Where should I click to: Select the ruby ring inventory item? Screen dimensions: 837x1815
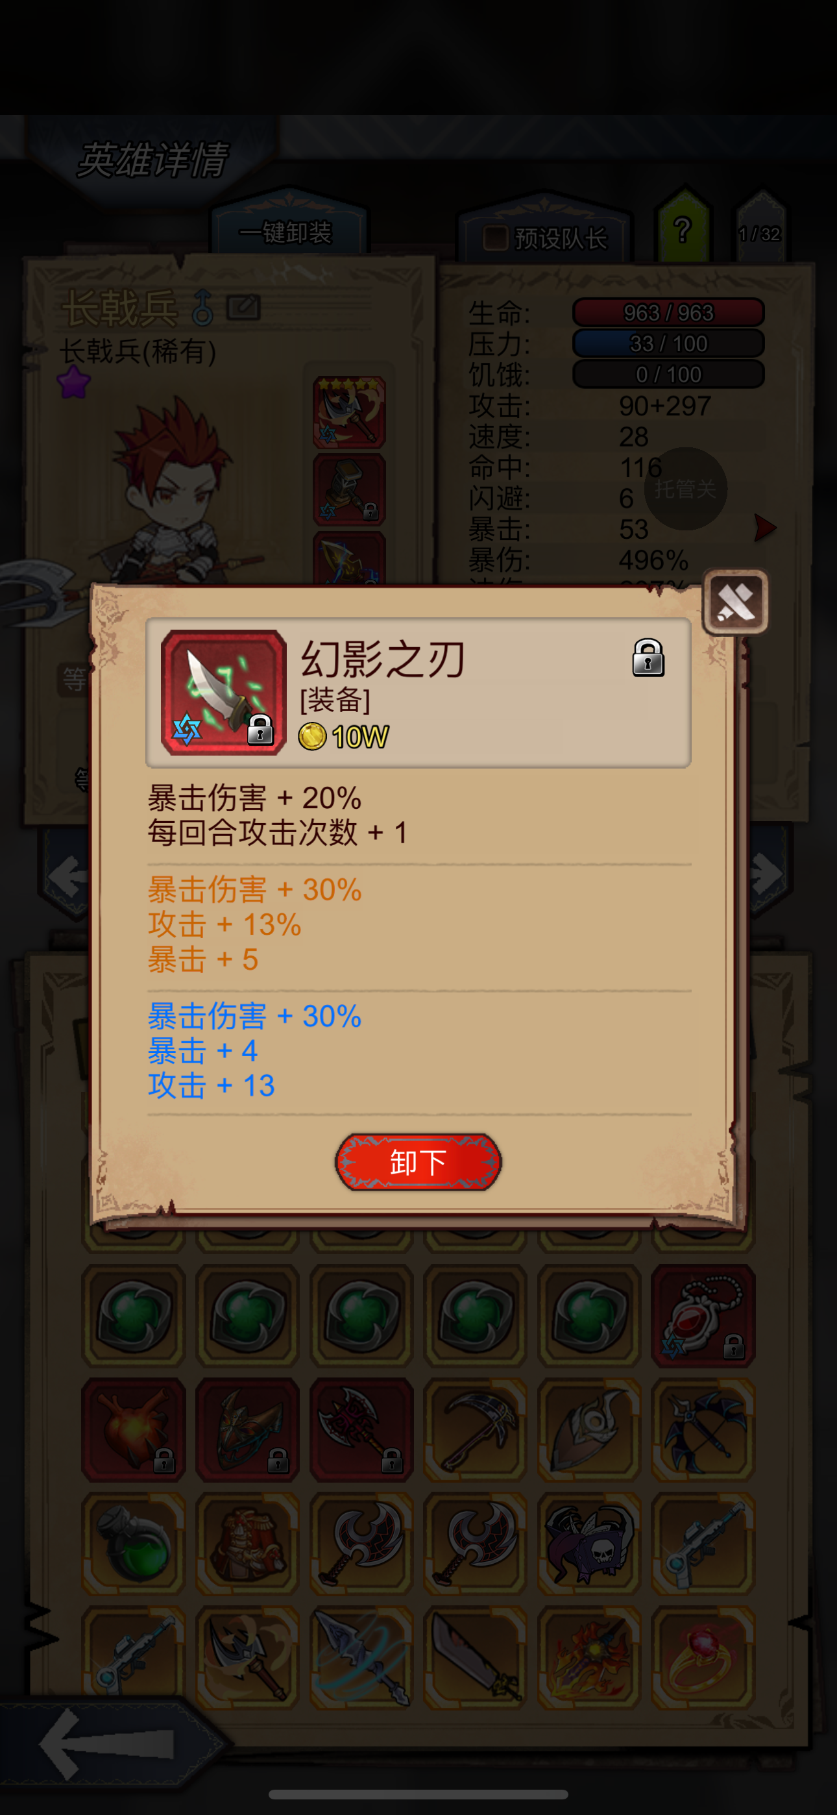click(x=703, y=1657)
